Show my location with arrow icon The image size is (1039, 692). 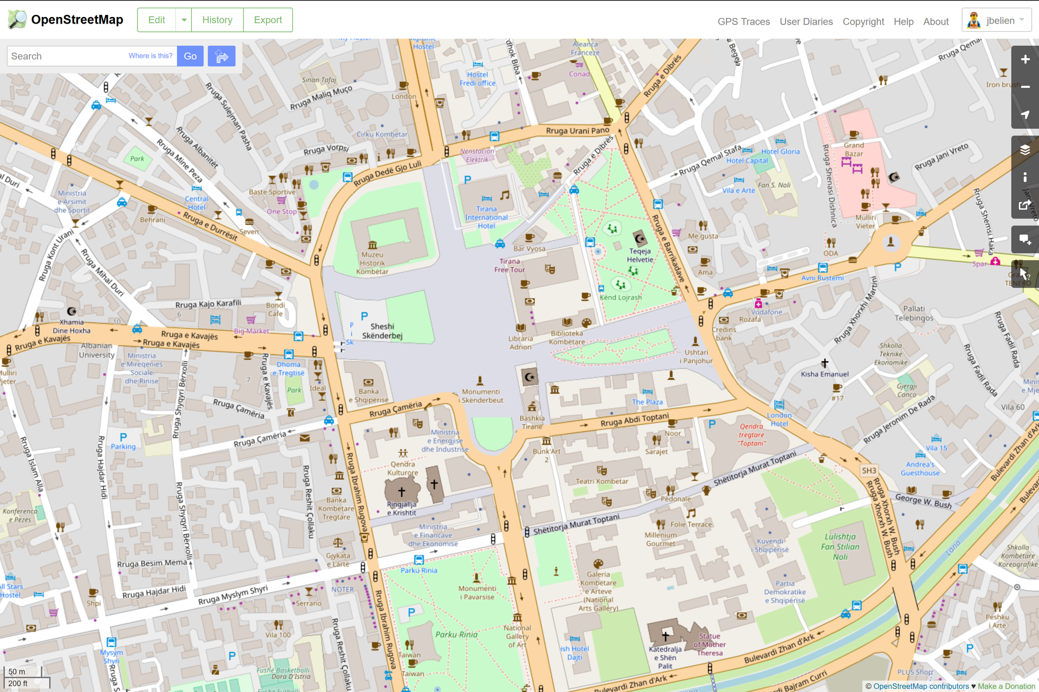(x=1025, y=115)
